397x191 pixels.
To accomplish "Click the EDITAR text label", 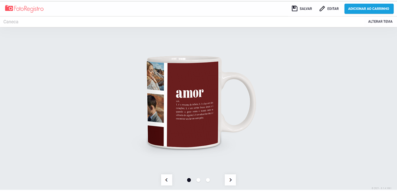I will pos(333,9).
